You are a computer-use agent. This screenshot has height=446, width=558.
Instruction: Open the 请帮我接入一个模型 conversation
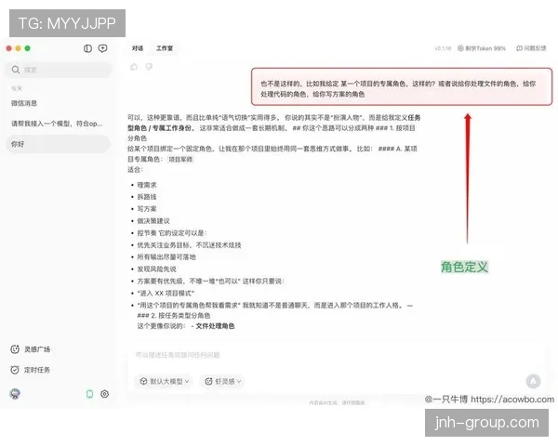[x=57, y=124]
